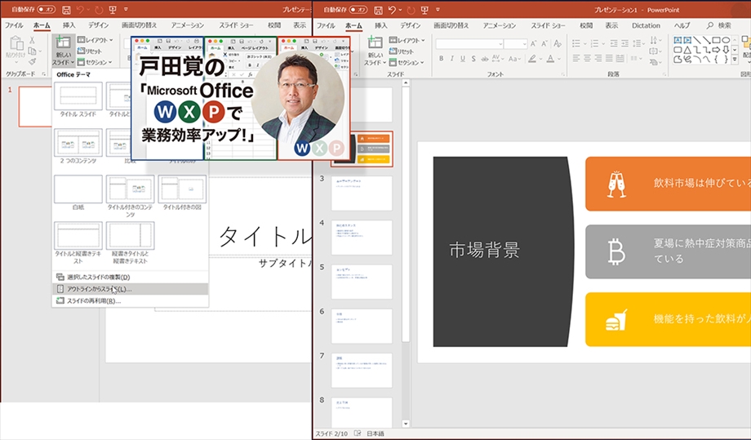
Task: Open the font size combo box
Action: coord(515,43)
